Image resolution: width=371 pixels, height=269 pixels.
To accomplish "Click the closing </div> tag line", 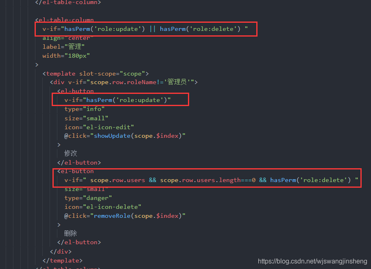I will (61, 251).
